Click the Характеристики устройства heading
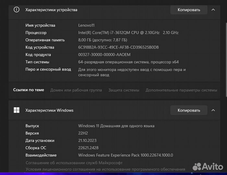Viewport: 227px width, 175px height. (51, 10)
